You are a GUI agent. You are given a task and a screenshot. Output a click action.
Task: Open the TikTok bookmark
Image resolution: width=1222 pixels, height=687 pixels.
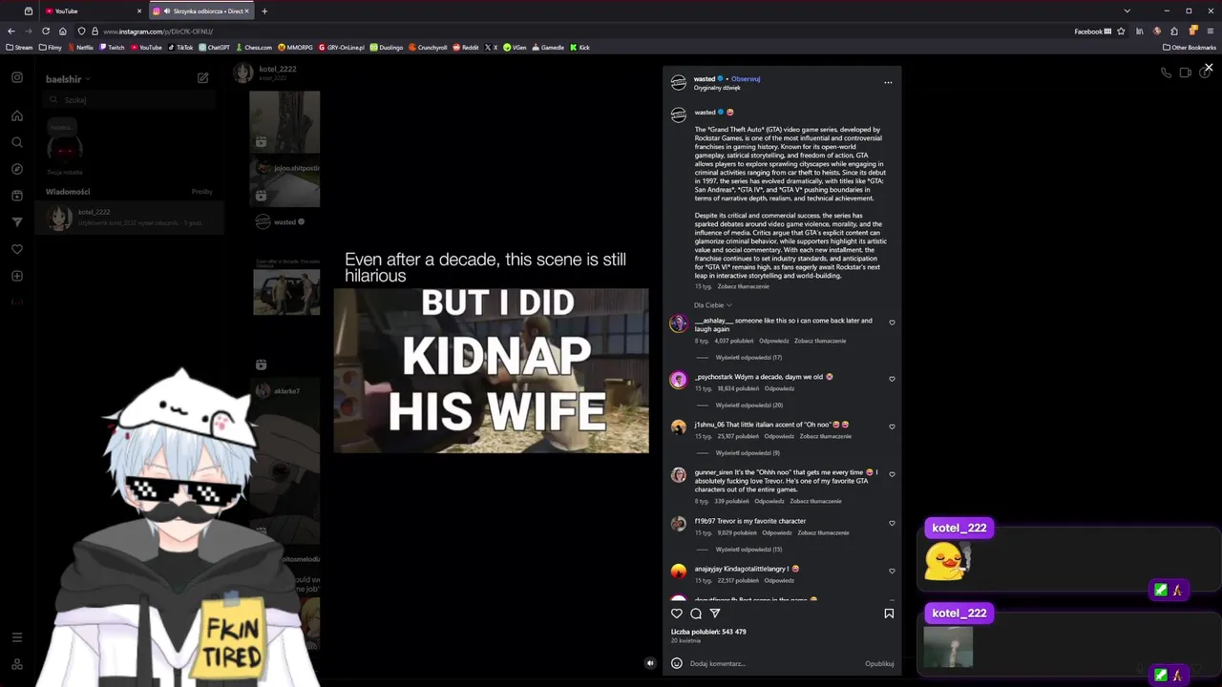click(x=180, y=47)
